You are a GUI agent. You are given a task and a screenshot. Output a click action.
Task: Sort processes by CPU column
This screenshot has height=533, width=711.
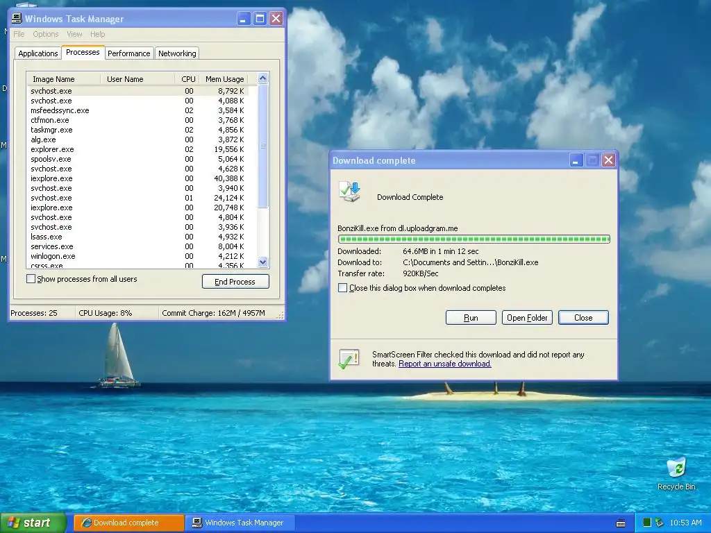[187, 79]
